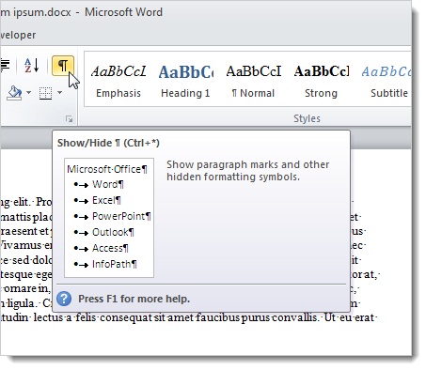The width and height of the screenshot is (426, 370).
Task: Click the word 'faucibus' in the document
Action: click(218, 317)
